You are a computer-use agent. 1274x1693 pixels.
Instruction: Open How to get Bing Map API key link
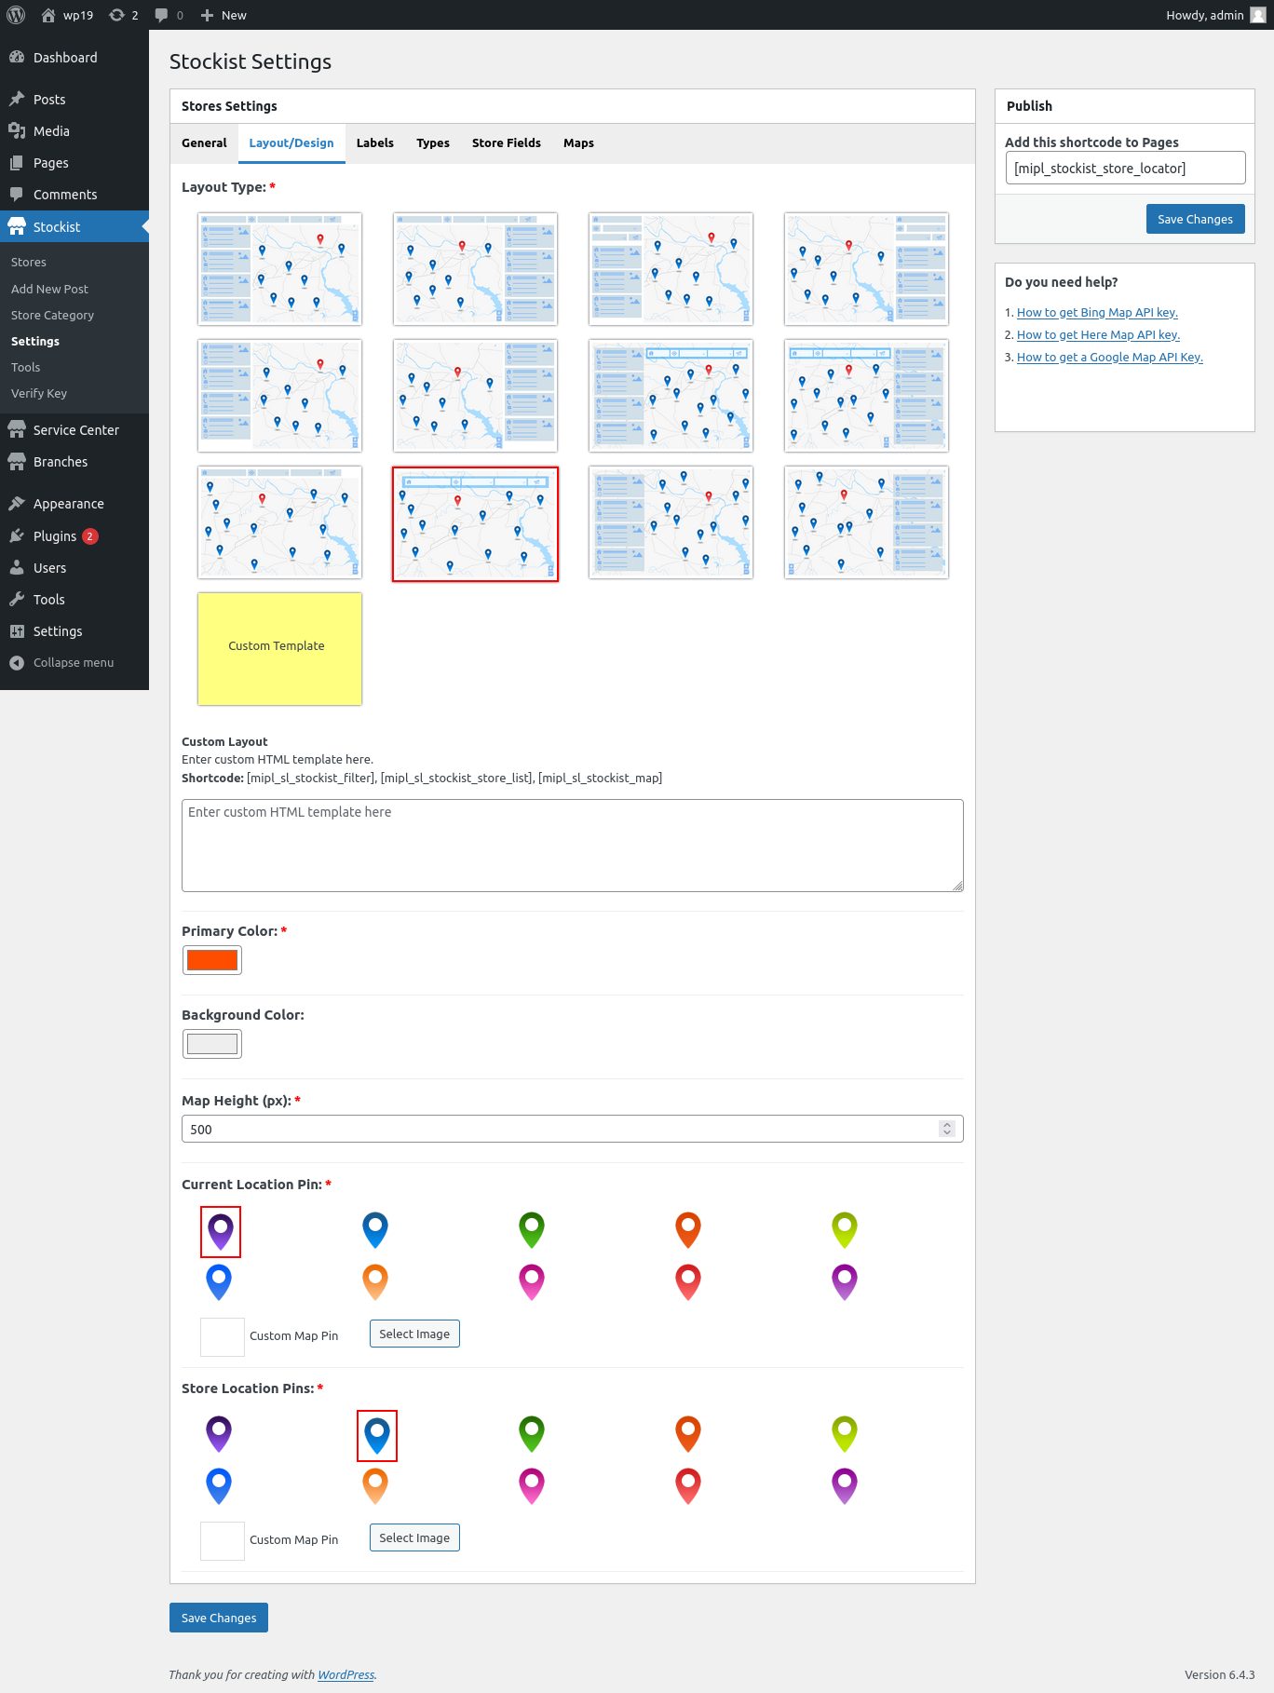[1096, 313]
